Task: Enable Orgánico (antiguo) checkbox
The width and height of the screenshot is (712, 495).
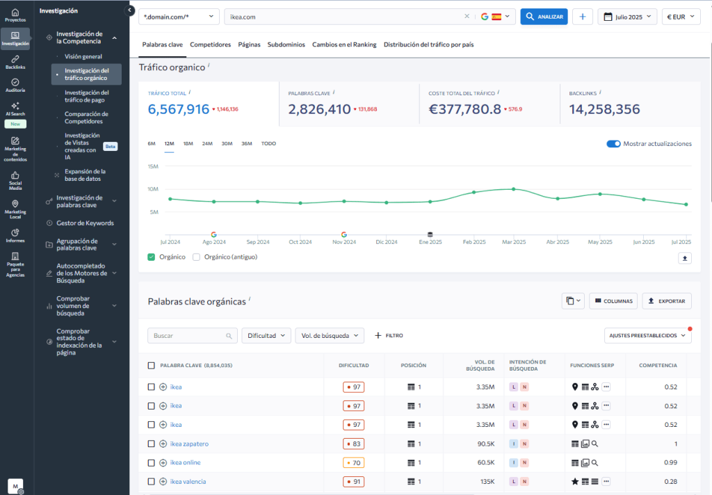Action: click(196, 257)
